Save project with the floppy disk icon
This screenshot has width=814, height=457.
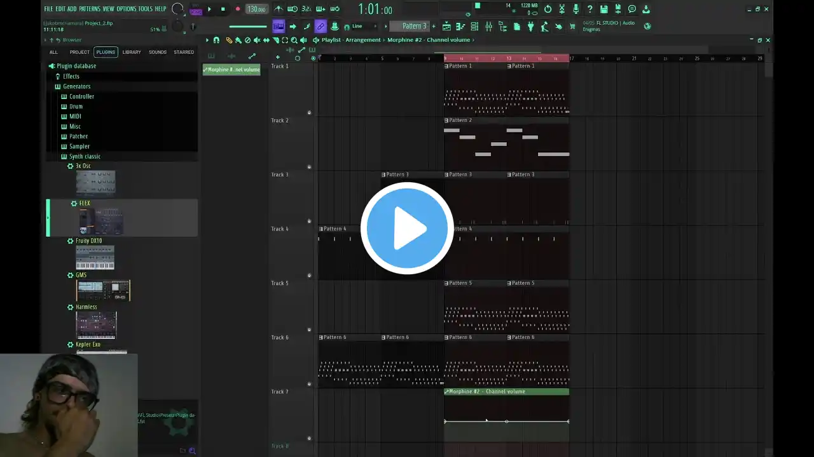click(x=604, y=9)
